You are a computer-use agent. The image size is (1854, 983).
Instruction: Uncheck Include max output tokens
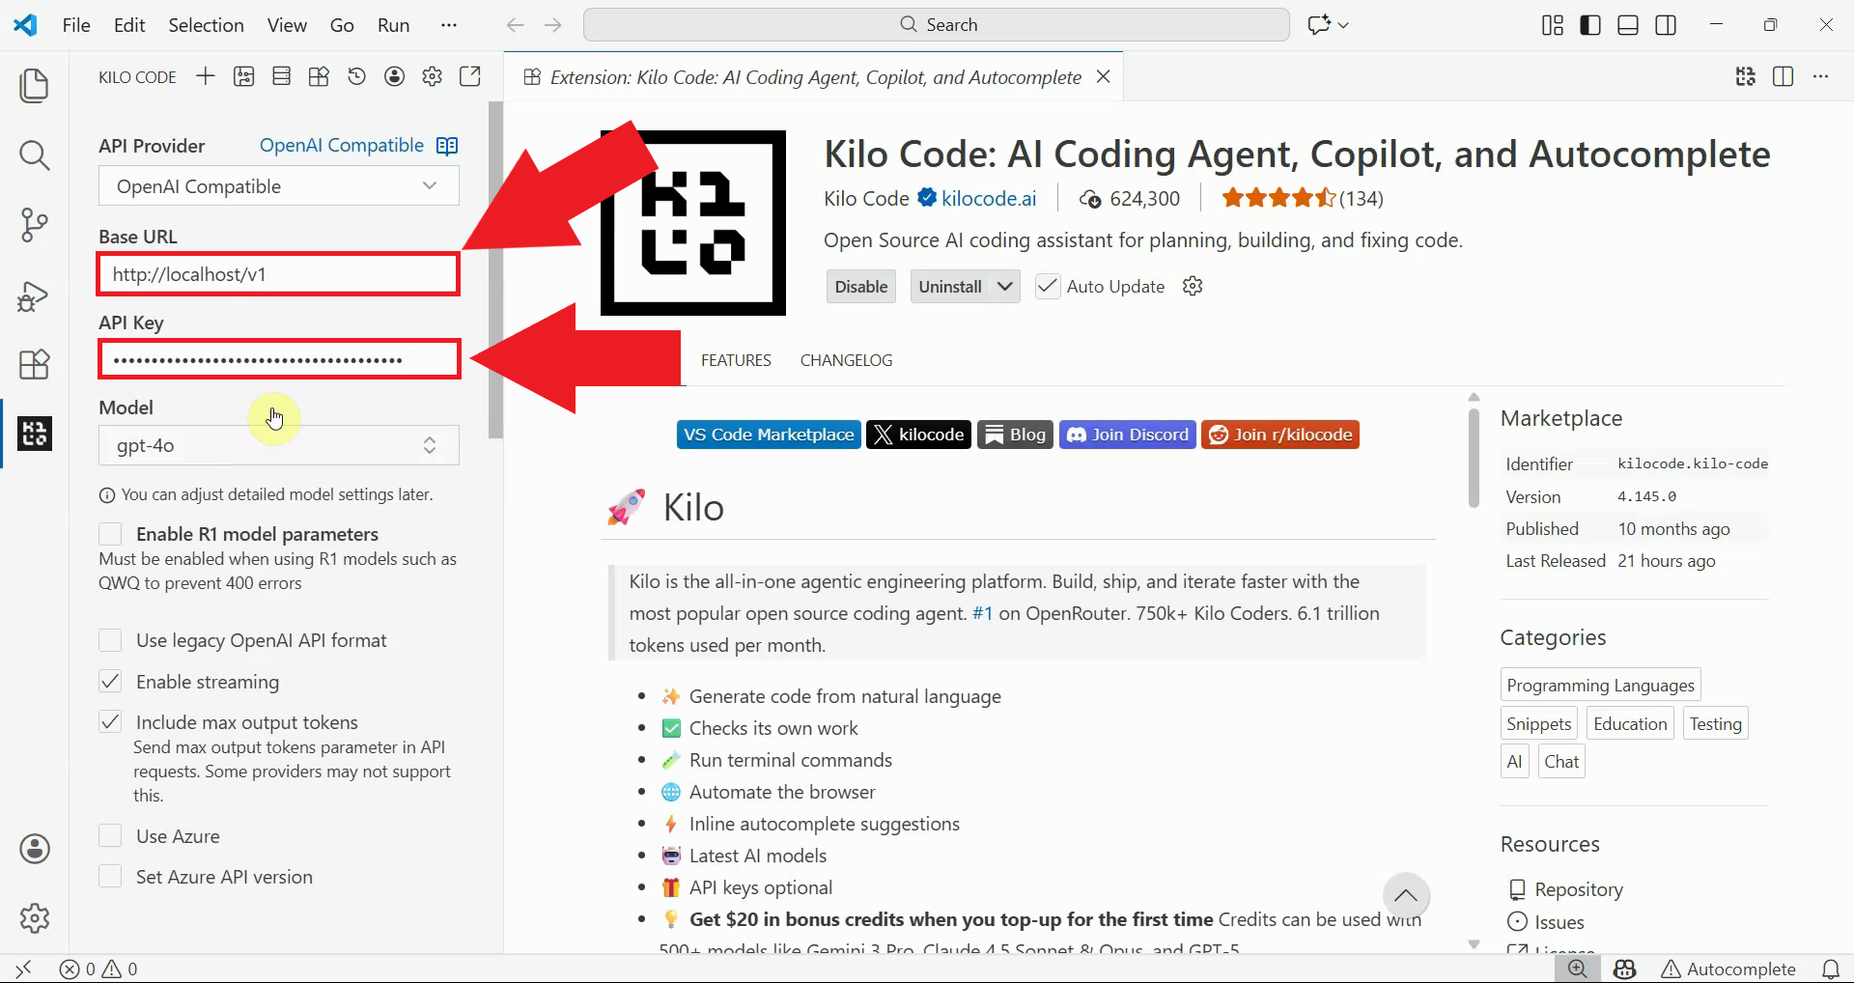click(110, 721)
